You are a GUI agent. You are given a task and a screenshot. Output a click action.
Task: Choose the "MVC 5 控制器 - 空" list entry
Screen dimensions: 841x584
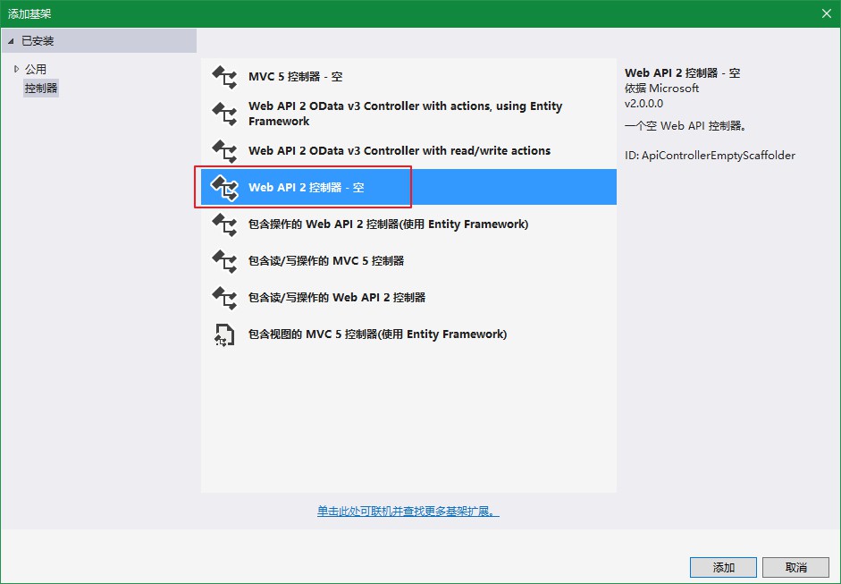[x=295, y=77]
